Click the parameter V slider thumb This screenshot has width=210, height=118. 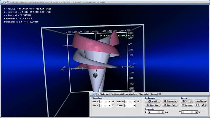pyautogui.click(x=192, y=112)
